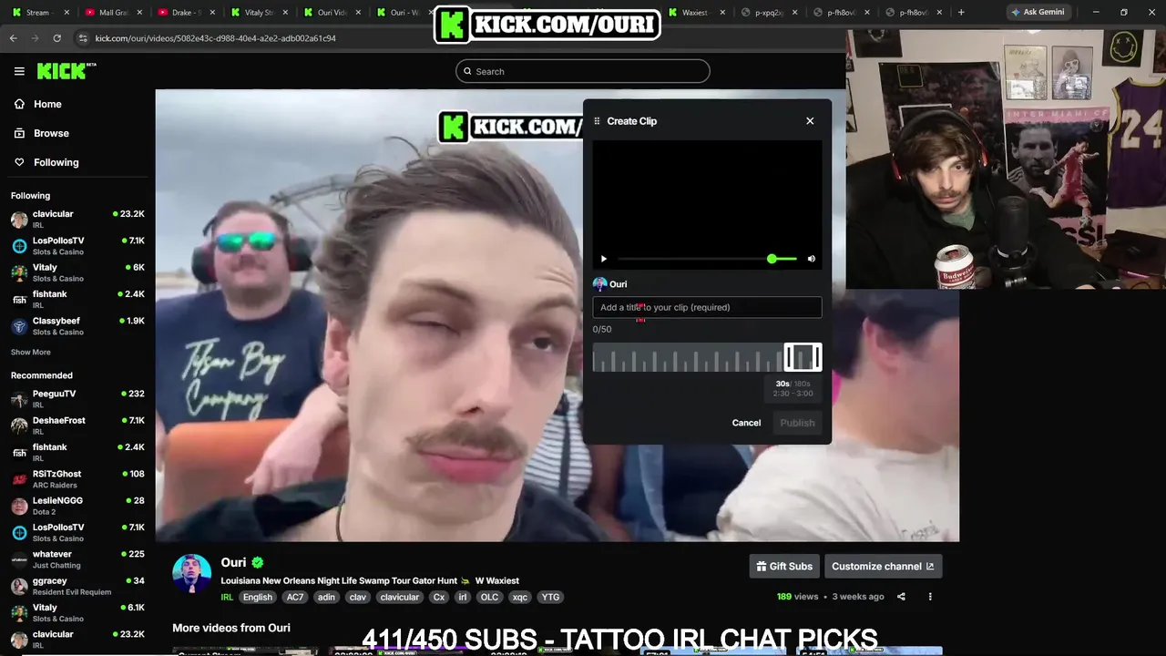Open a new browser tab
Screen dimensions: 1166x656
tap(961, 13)
